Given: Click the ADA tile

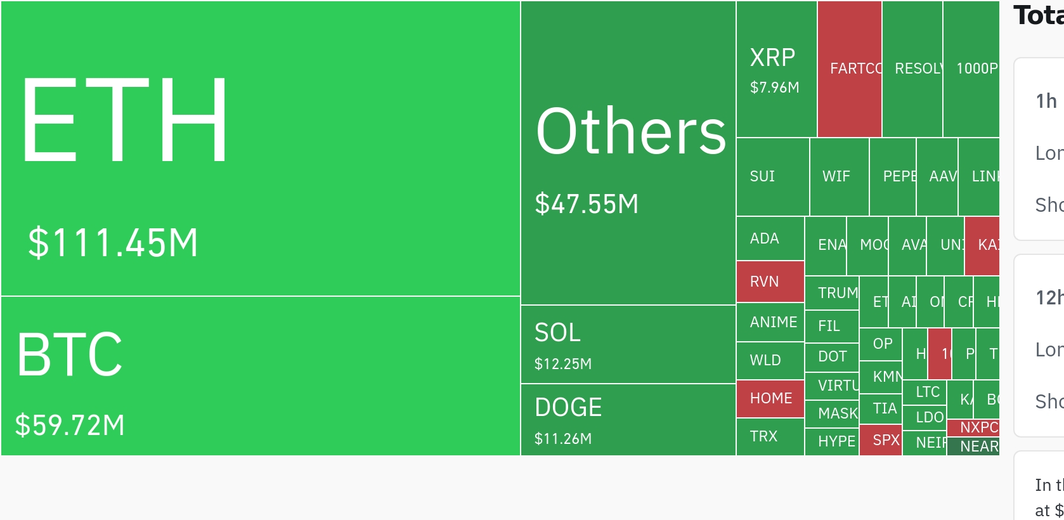Looking at the screenshot, I should click(770, 238).
